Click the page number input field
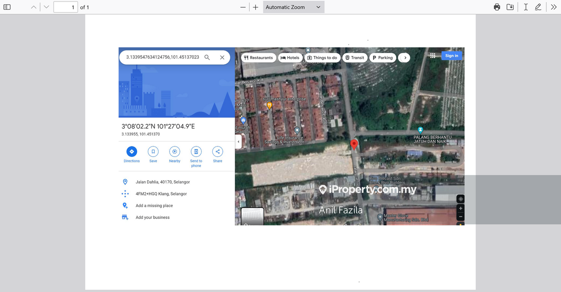This screenshot has height=292, width=561. point(65,7)
